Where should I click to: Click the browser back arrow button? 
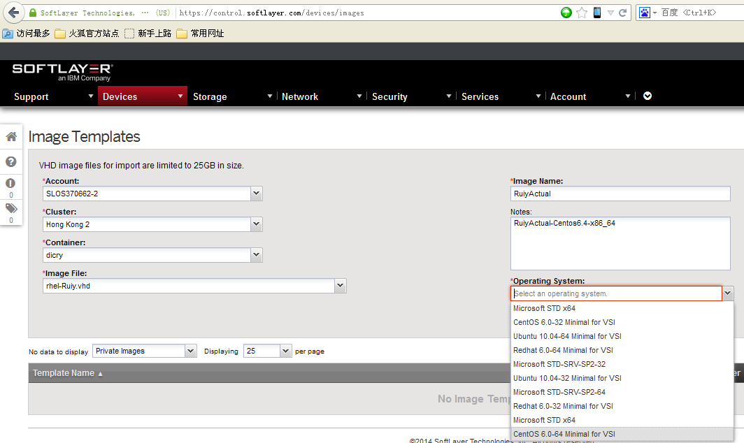coord(14,13)
